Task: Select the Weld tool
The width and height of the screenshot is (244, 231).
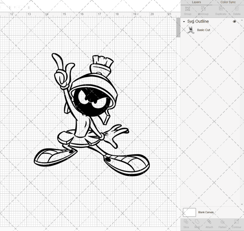Action: [x=197, y=223]
